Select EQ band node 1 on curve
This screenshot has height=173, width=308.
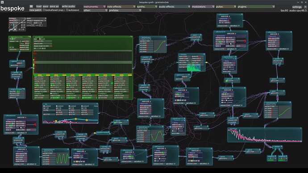point(56,121)
